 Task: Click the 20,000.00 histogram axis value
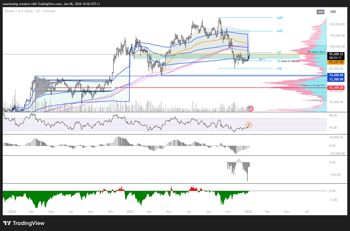click(336, 137)
